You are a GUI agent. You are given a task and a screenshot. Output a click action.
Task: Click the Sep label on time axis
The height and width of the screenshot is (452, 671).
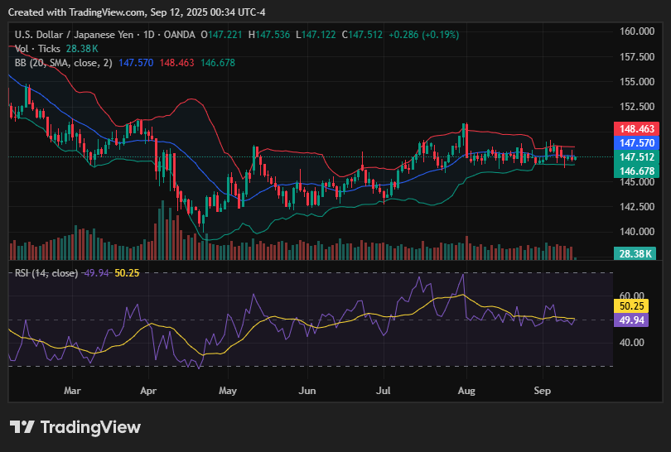click(543, 391)
